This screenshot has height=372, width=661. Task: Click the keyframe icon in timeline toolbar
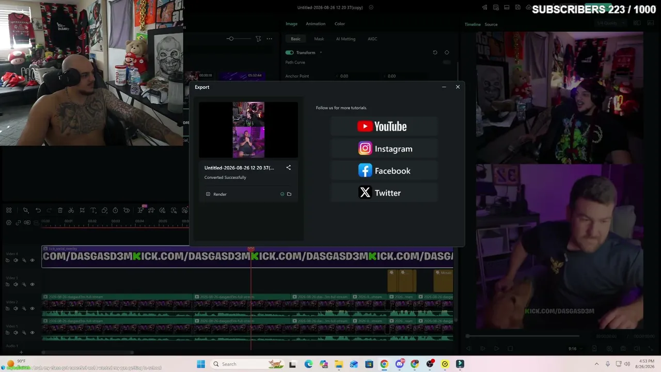click(x=127, y=210)
